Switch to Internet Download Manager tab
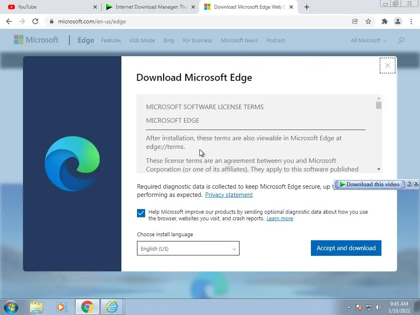Viewport: 420px width, 315px height. [x=150, y=7]
